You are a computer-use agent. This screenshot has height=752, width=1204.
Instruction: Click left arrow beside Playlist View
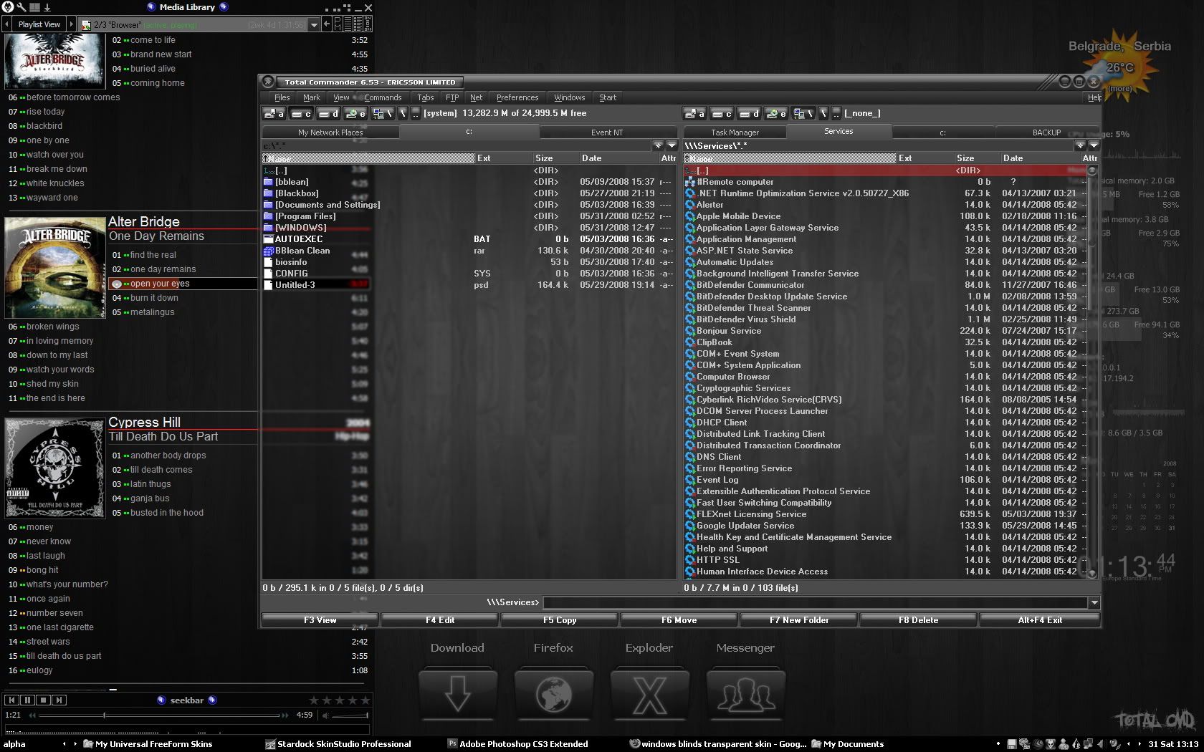[7, 24]
